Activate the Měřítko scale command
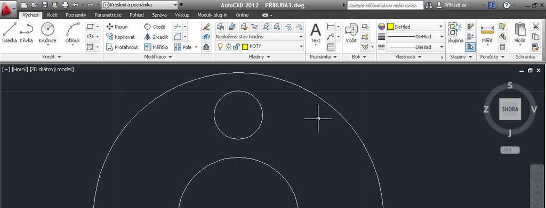This screenshot has width=546, height=208. pos(156,47)
